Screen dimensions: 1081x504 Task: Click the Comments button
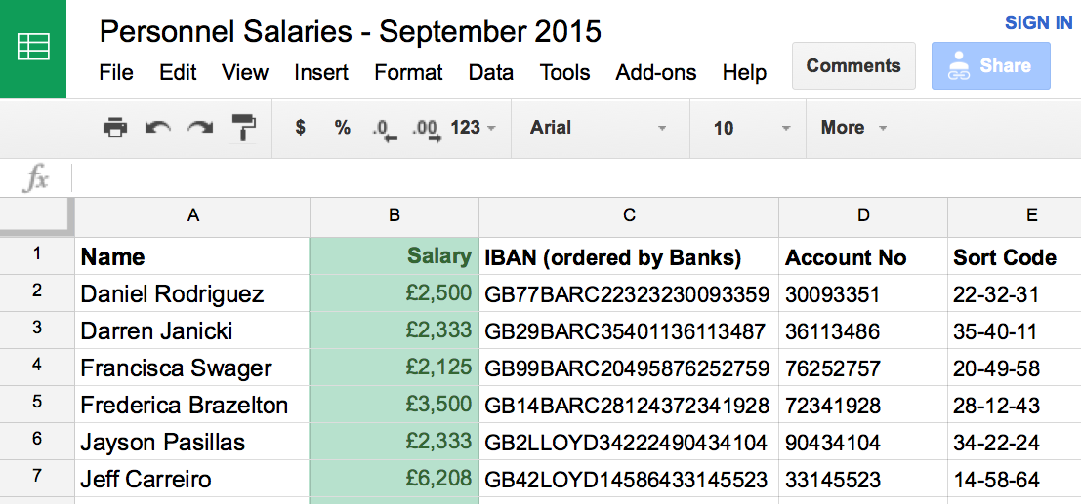853,66
